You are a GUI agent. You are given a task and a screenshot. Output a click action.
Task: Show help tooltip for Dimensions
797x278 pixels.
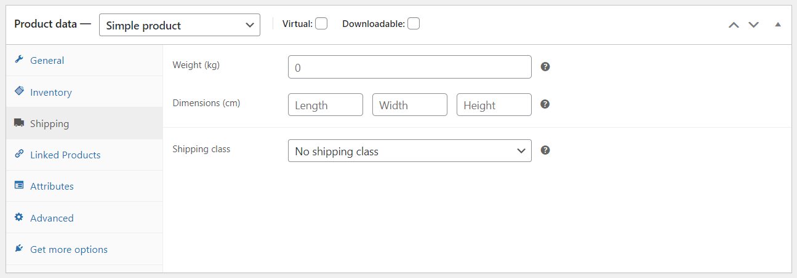[545, 104]
